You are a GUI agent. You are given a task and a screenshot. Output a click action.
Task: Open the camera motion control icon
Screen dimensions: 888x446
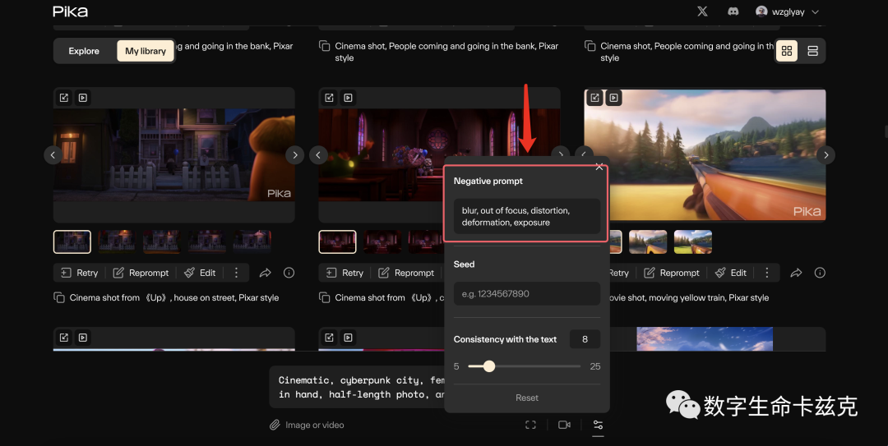(564, 425)
